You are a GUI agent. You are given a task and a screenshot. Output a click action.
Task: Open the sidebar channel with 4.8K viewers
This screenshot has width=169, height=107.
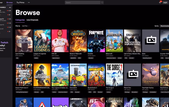[5, 11]
